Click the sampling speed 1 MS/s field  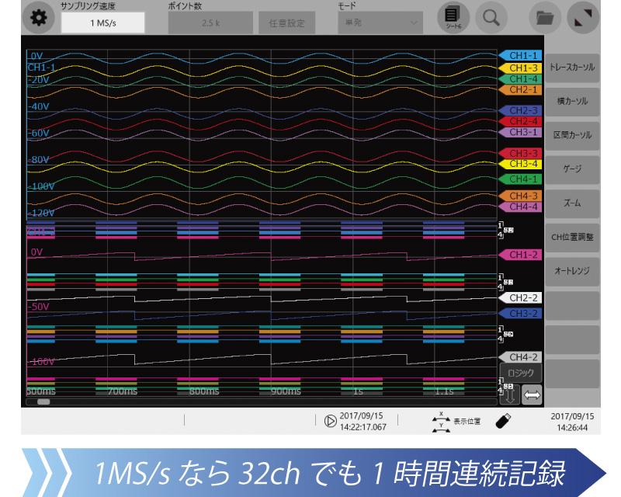pos(103,23)
